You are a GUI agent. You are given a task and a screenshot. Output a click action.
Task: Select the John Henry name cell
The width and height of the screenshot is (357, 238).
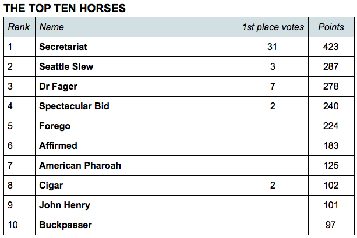(x=137, y=205)
